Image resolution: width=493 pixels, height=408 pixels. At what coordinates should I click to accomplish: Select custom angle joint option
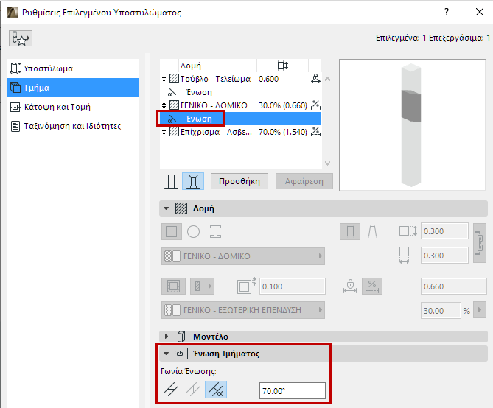point(216,390)
